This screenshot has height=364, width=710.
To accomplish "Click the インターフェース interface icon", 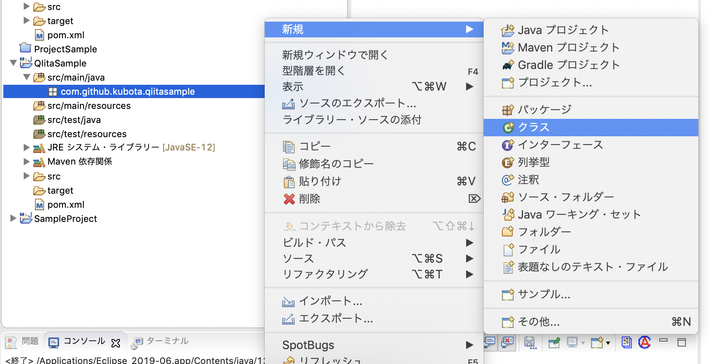I will 508,145.
